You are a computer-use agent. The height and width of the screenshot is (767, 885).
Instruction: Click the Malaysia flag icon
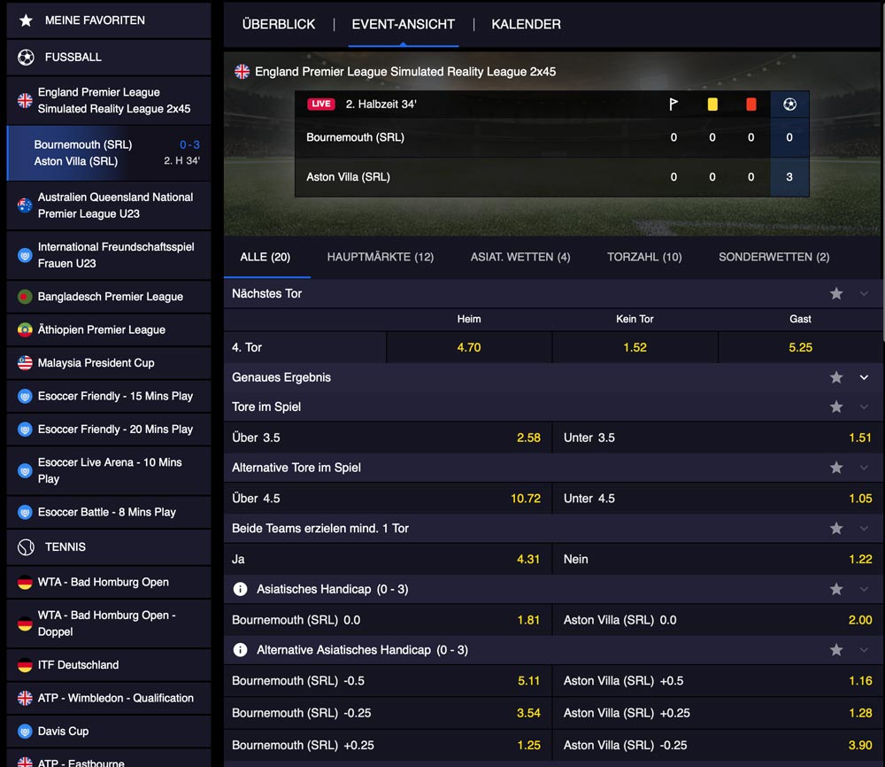point(25,363)
